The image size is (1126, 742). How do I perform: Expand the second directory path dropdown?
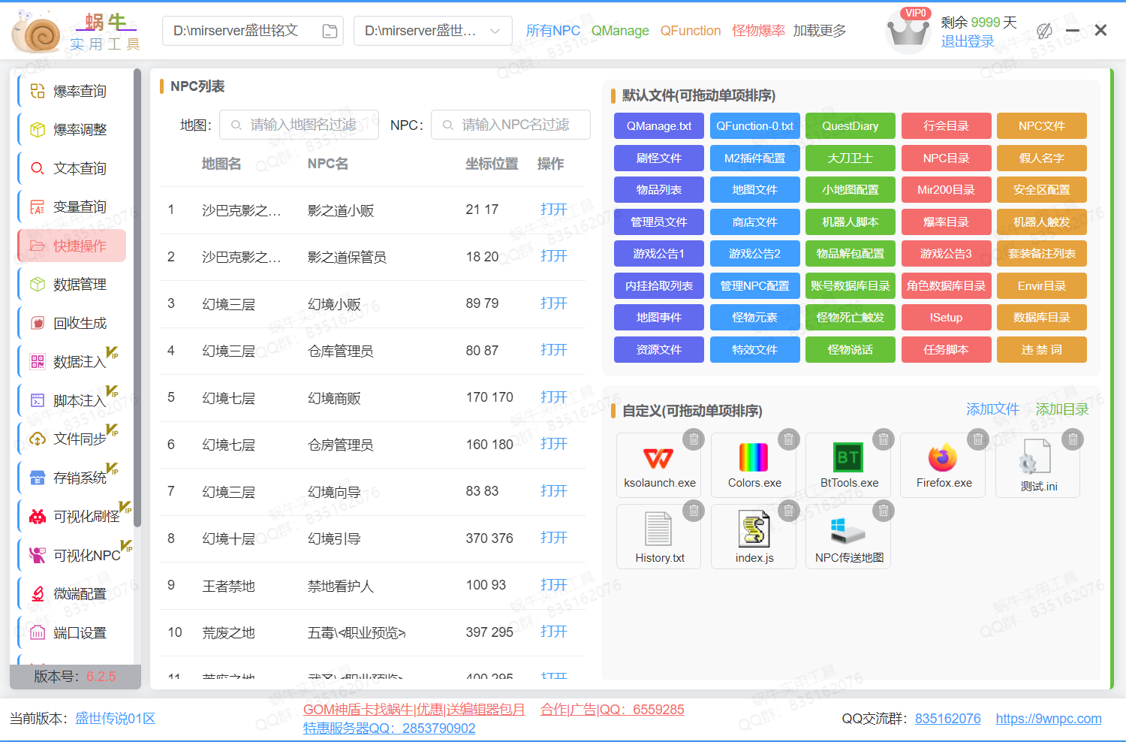[494, 31]
